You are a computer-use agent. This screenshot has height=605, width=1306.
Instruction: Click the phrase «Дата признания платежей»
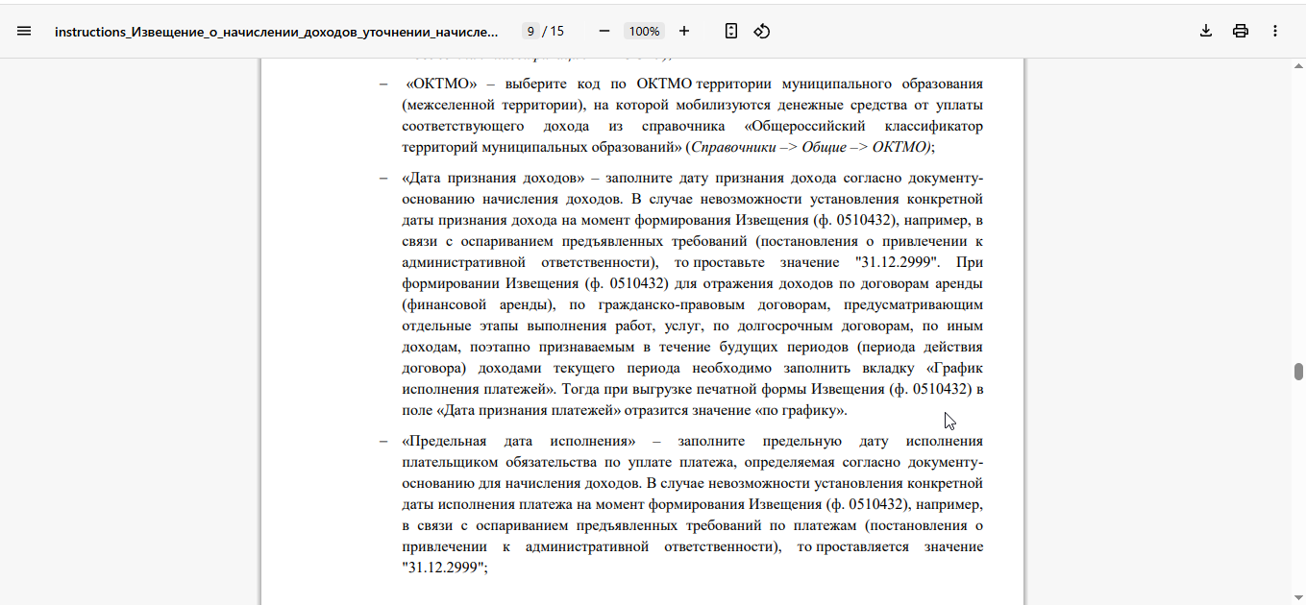[x=530, y=410]
